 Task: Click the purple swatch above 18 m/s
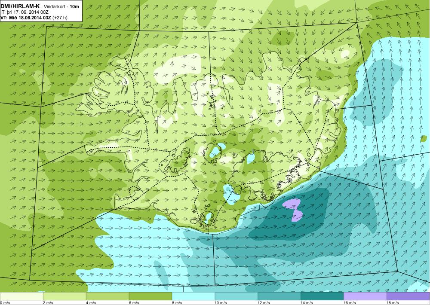408,296
